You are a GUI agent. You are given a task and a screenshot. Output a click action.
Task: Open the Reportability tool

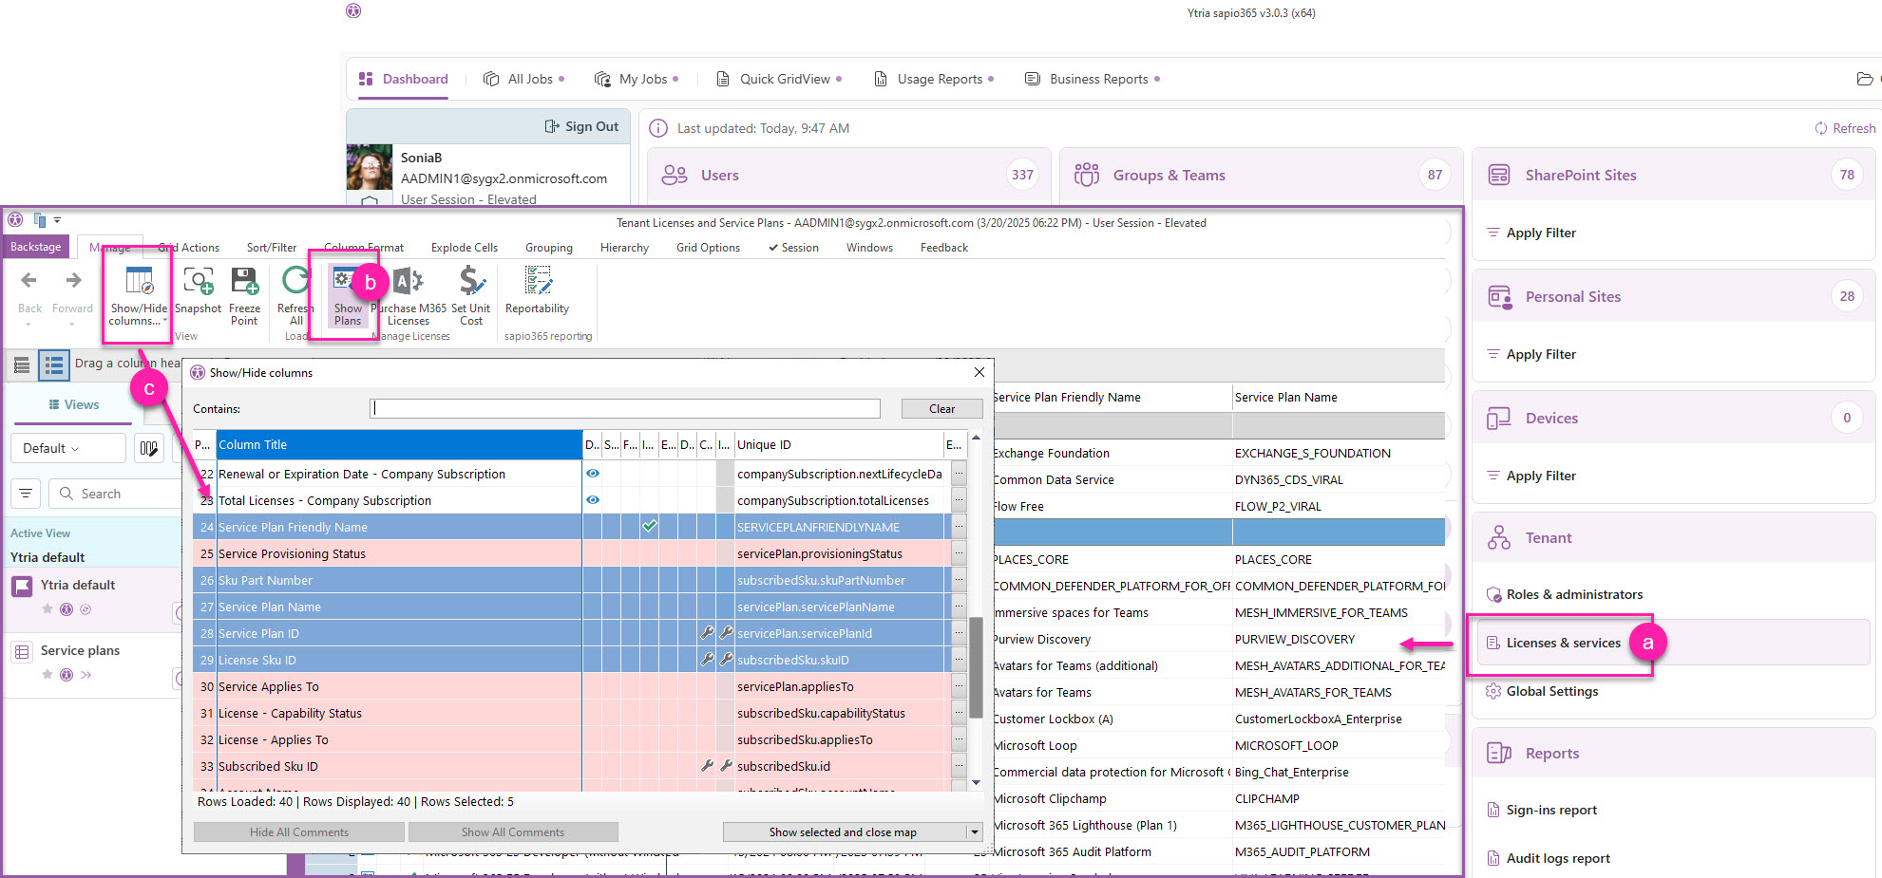[x=537, y=290]
